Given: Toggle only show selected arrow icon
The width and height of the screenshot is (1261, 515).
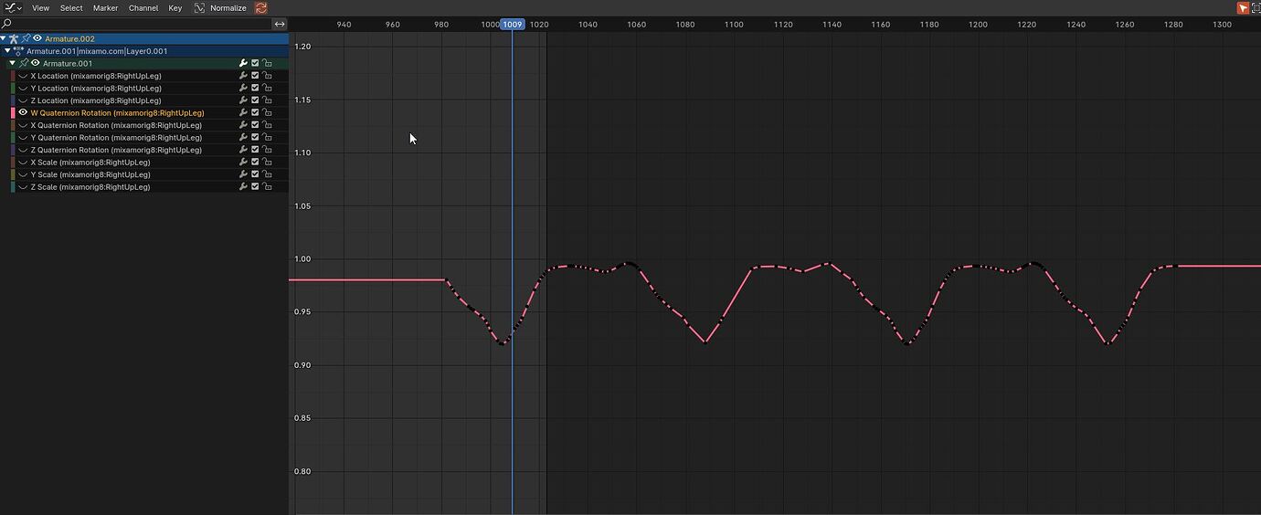Looking at the screenshot, I should point(1243,7).
